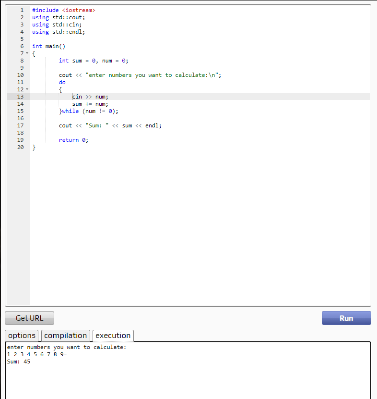
Task: Click the '1 2 3 4 5 6 7 8 9=' output line
Action: tap(37, 354)
